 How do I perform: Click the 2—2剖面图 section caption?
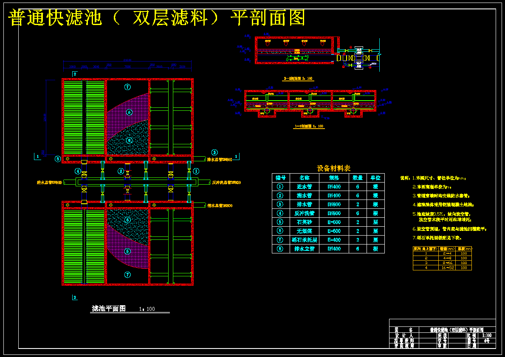(x=298, y=79)
